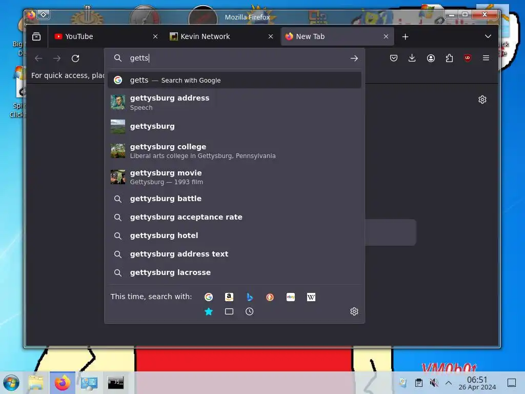Search this time with Bing icon
Viewport: 525px width, 394px height.
[x=250, y=297]
